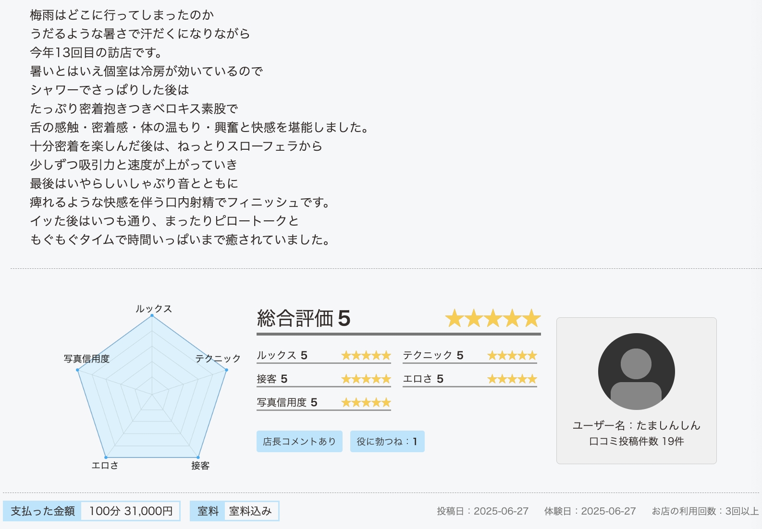Click the ルックス radar chart axis label
The height and width of the screenshot is (529, 762).
[x=154, y=309]
